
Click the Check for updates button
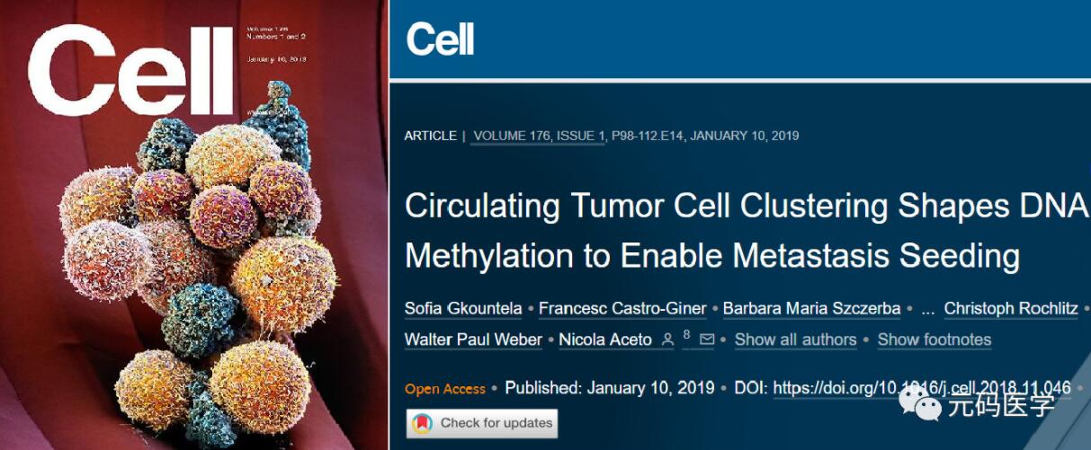click(x=482, y=423)
